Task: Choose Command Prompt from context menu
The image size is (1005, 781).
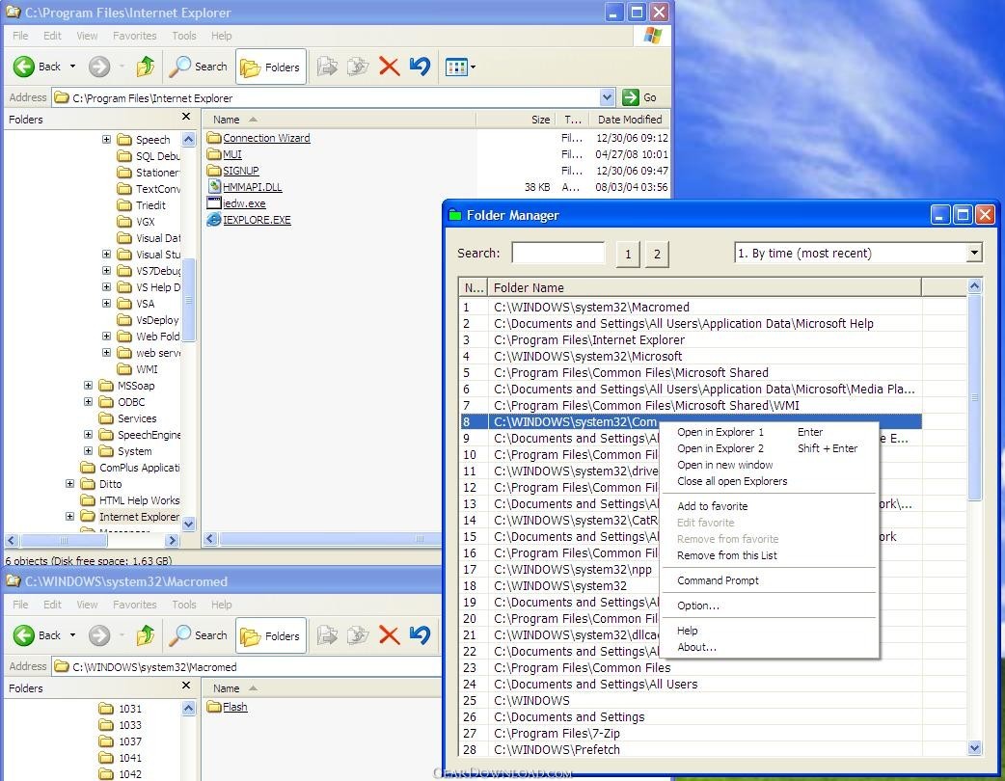Action: pyautogui.click(x=769, y=580)
